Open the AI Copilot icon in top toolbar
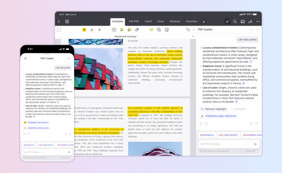 pyautogui.click(x=227, y=22)
